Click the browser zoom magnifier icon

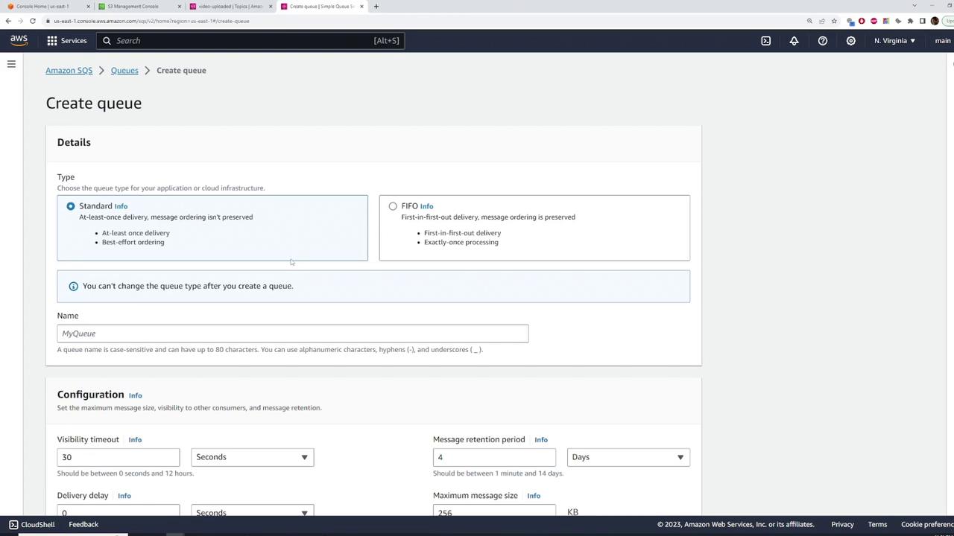[809, 21]
